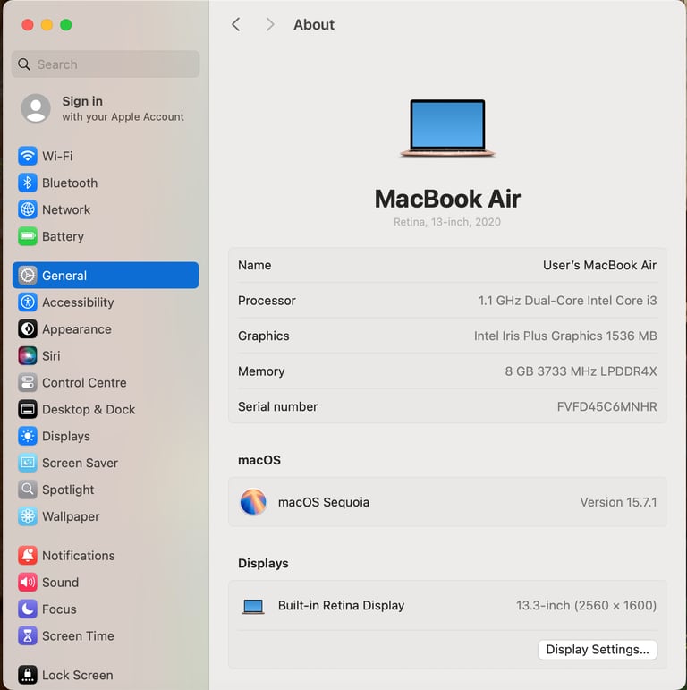Click the Retina, 13-inch, 2020 subtitle
This screenshot has height=690, width=687.
click(x=447, y=222)
